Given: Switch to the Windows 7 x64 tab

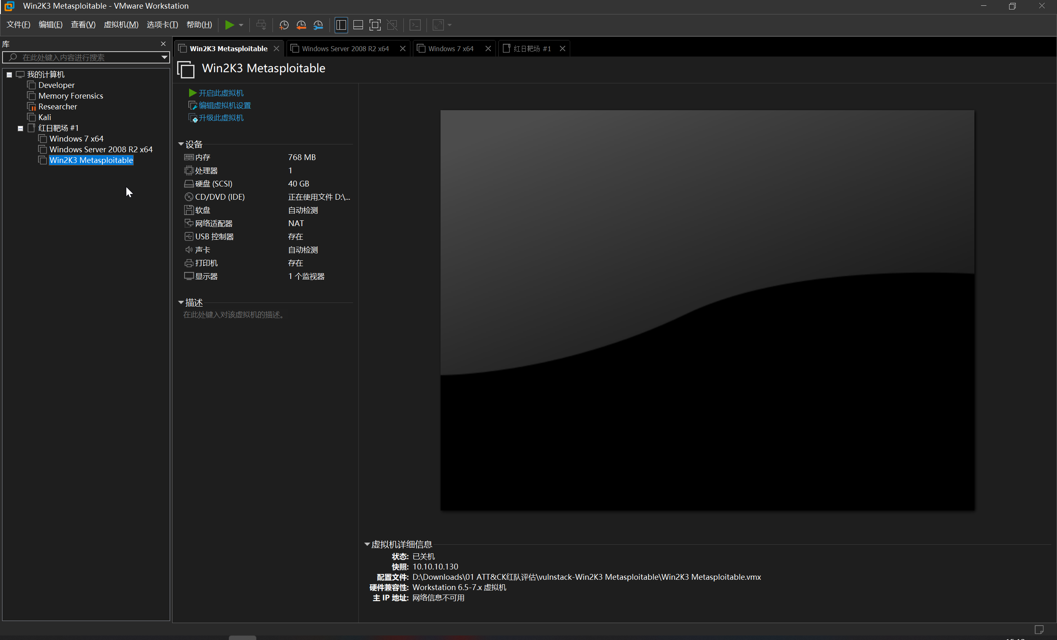Looking at the screenshot, I should (450, 49).
